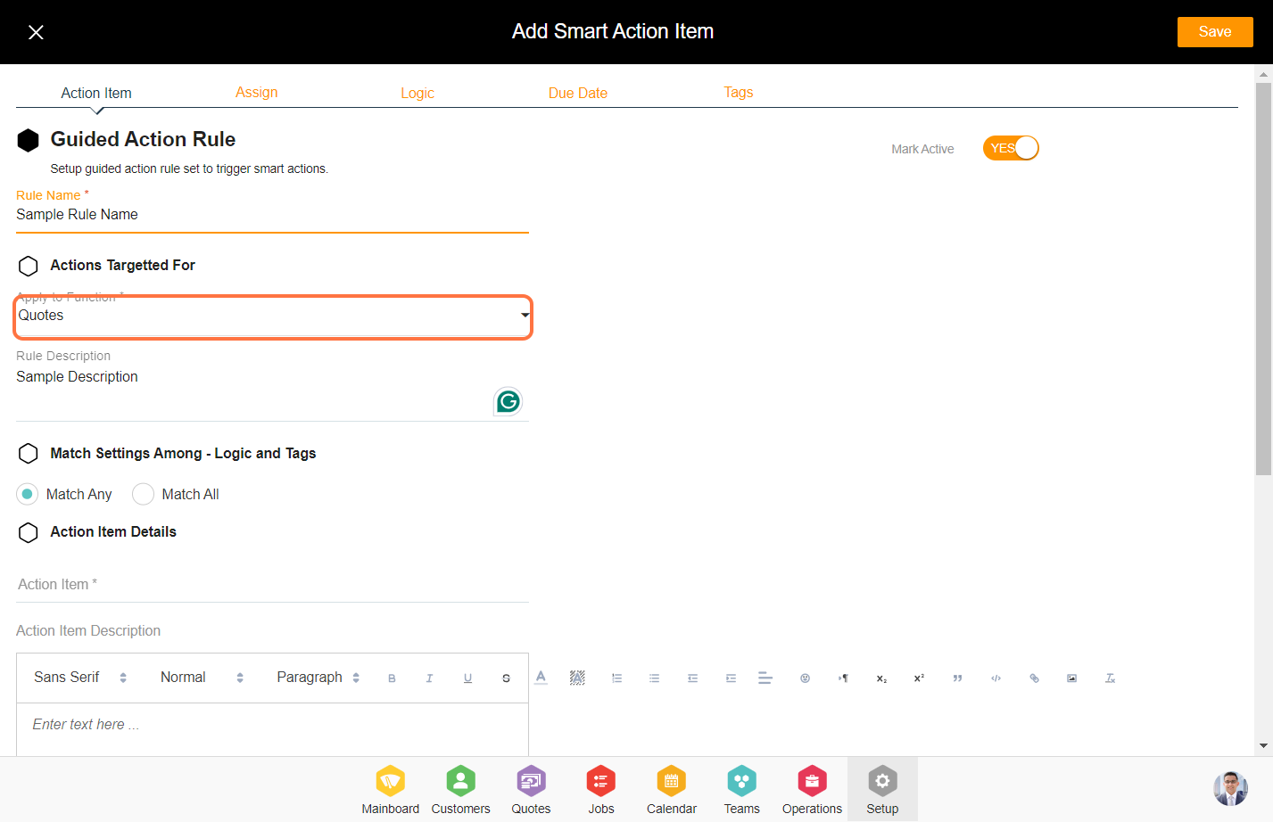Viewport: 1273px width, 822px height.
Task: Open the Apply to Function dropdown
Action: coord(273,316)
